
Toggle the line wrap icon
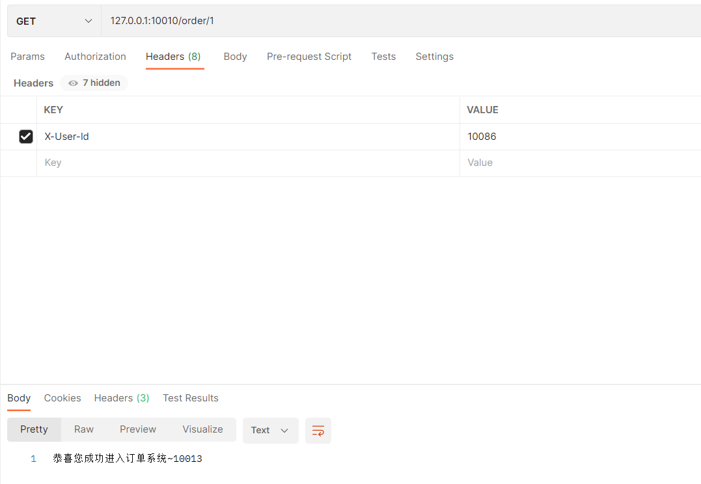318,431
